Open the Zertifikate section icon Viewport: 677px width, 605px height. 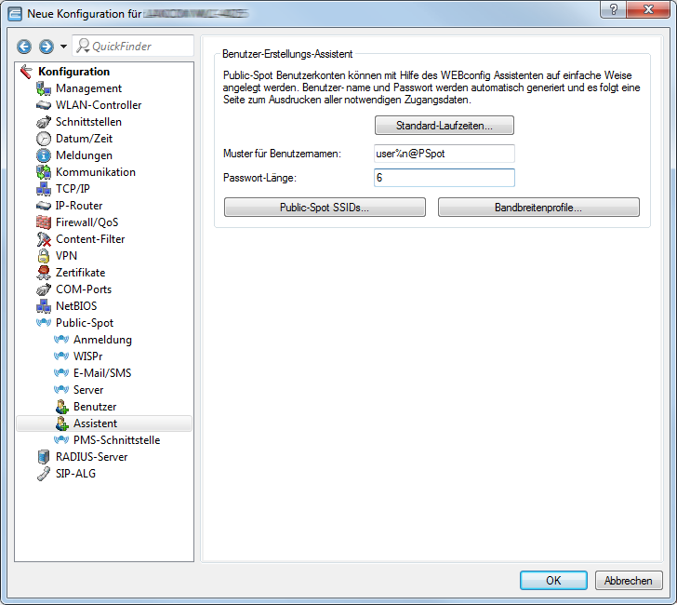(44, 273)
